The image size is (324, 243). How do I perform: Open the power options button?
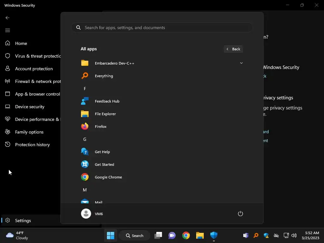point(240,214)
